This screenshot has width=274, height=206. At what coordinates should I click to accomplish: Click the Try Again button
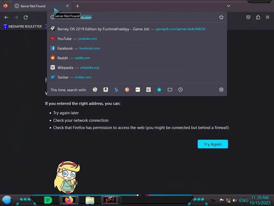[213, 144]
